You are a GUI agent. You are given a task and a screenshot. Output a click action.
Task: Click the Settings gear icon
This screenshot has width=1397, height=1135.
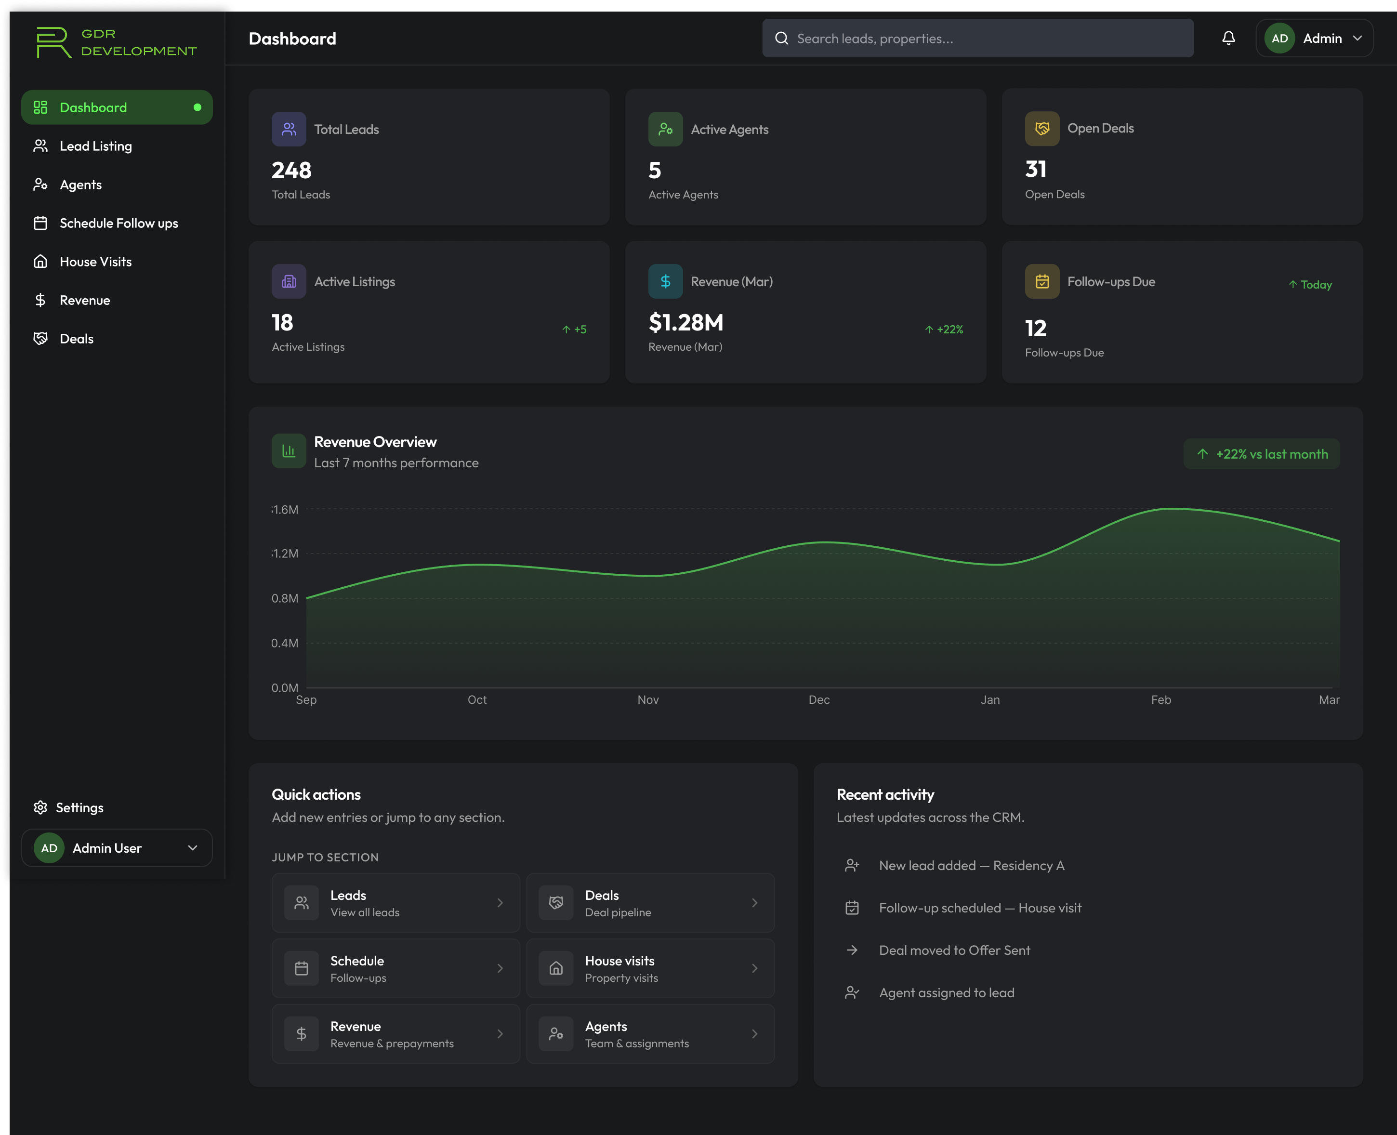[40, 807]
